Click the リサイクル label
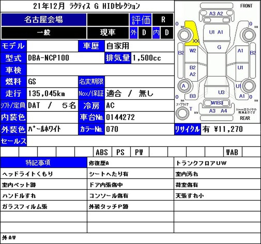The width and height of the screenshot is (261, 244). (x=187, y=129)
